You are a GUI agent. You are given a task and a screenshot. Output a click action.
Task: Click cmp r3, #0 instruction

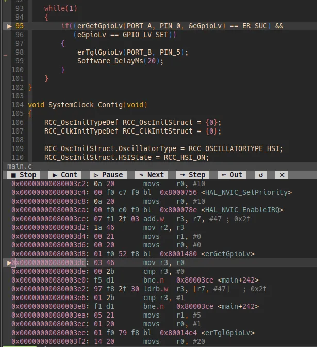pos(164,271)
